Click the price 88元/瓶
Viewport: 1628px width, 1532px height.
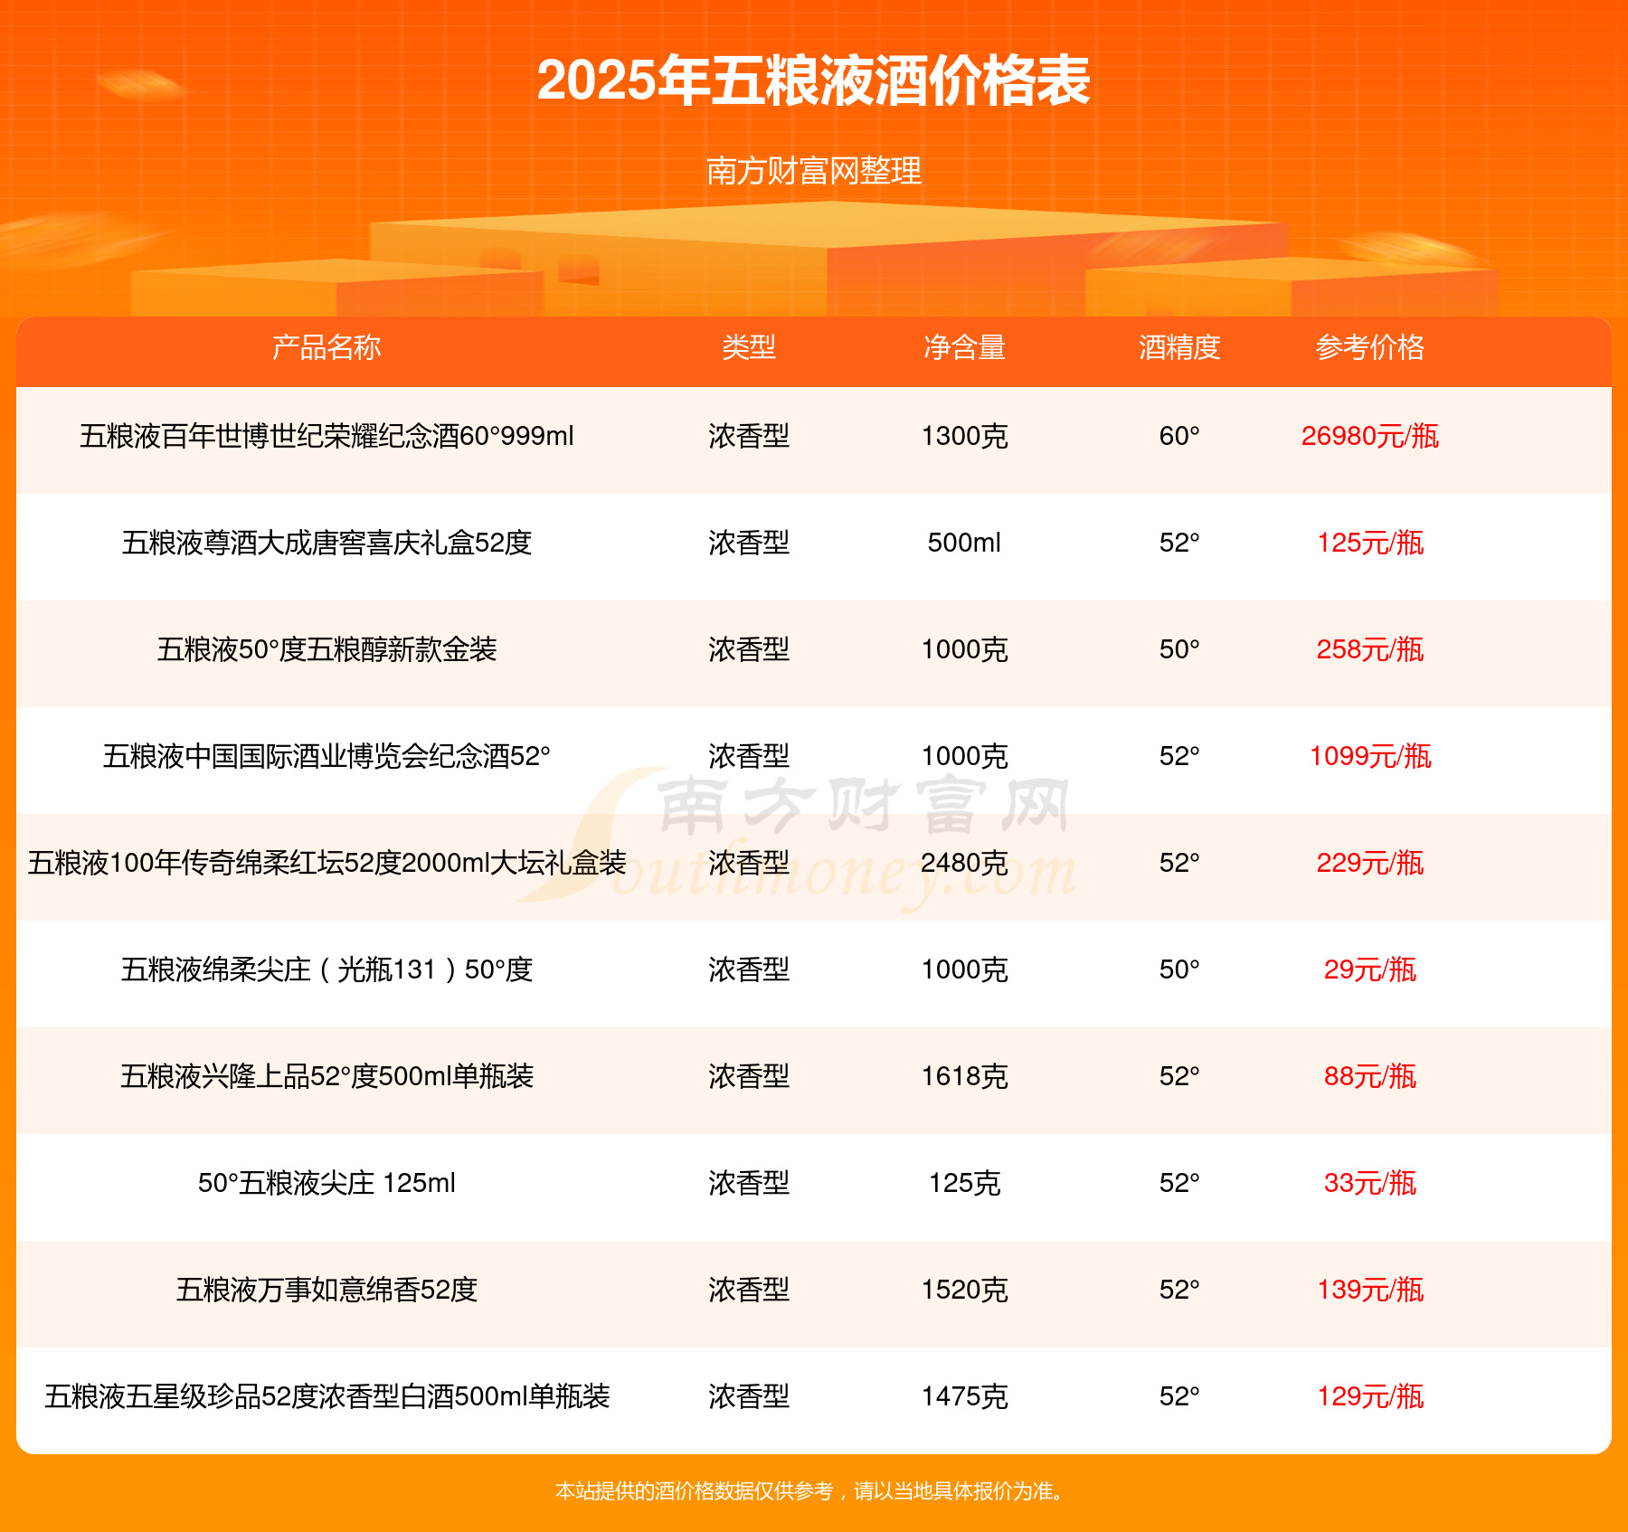point(1370,1076)
